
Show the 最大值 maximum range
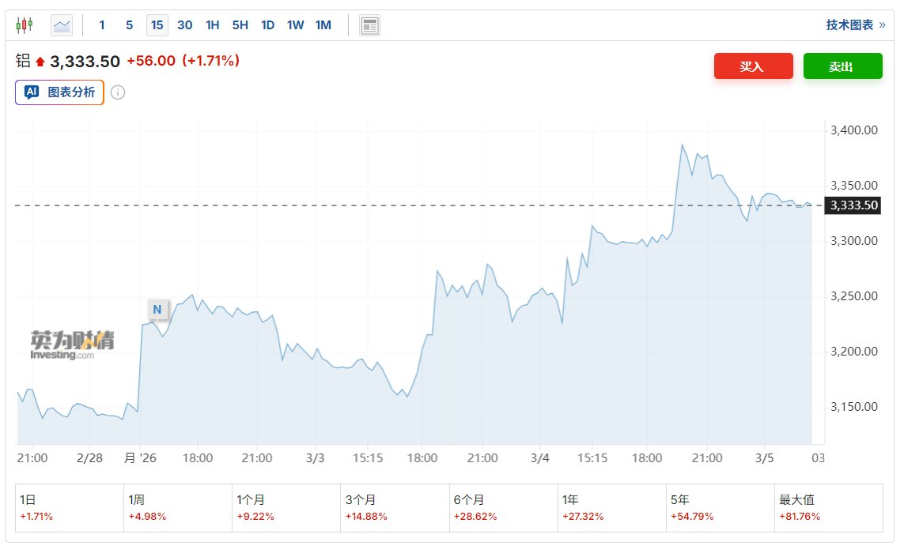[828, 507]
